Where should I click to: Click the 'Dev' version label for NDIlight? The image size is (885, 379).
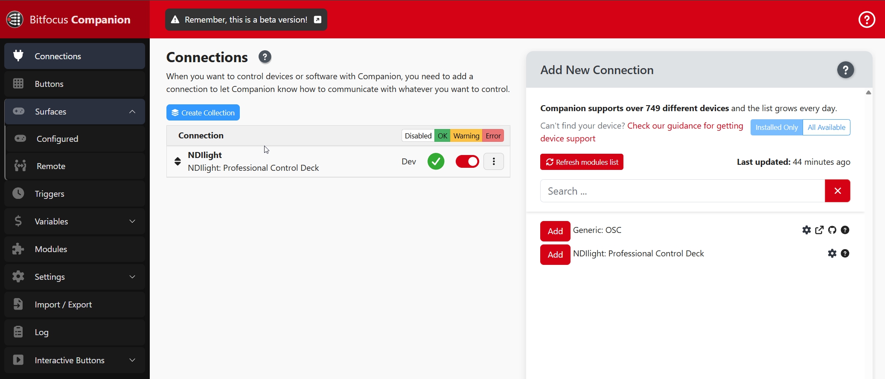pos(409,161)
